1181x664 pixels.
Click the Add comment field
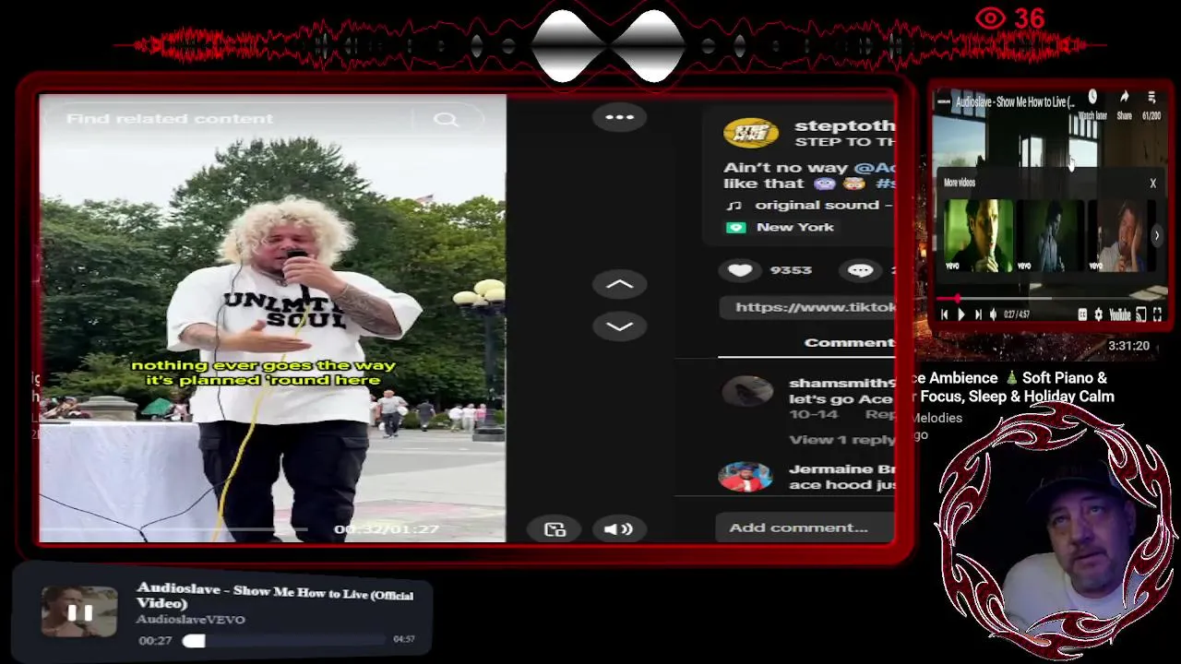click(805, 528)
